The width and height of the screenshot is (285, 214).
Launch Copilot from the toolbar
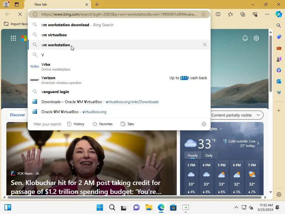click(x=279, y=14)
